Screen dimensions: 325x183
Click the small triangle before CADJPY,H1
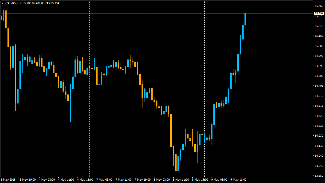(3, 3)
